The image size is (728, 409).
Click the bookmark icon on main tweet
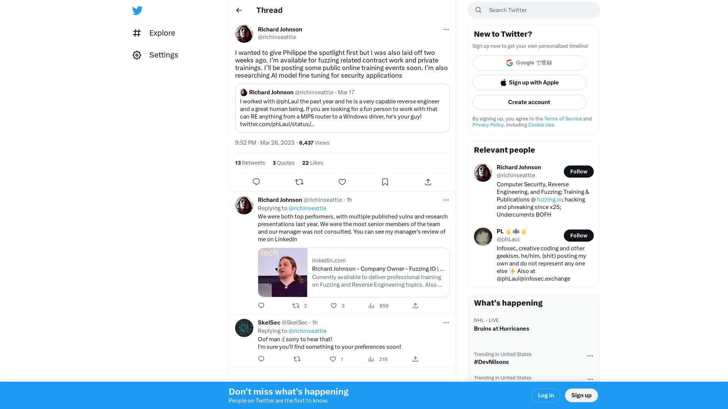point(385,182)
